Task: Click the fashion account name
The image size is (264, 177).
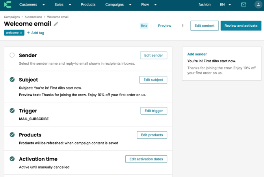Action: 205,5
